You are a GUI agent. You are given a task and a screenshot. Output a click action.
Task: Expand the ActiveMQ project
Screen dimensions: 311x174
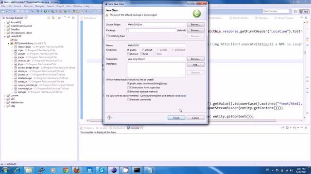[x=5, y=23]
